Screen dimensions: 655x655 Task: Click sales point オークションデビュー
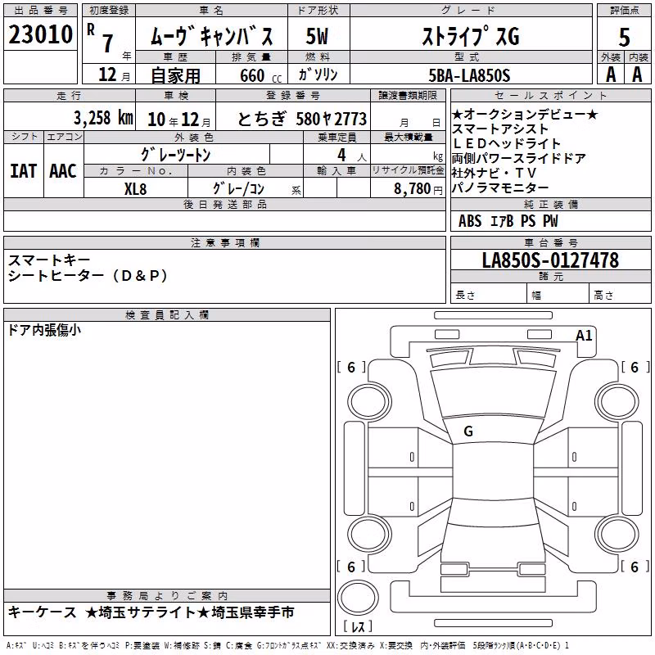click(x=525, y=114)
